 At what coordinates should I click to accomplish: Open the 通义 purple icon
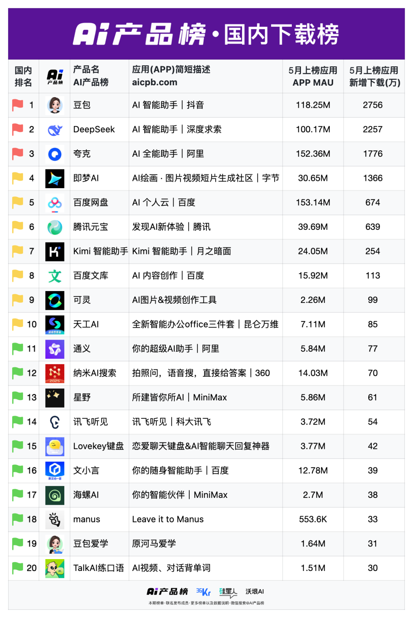(x=55, y=349)
